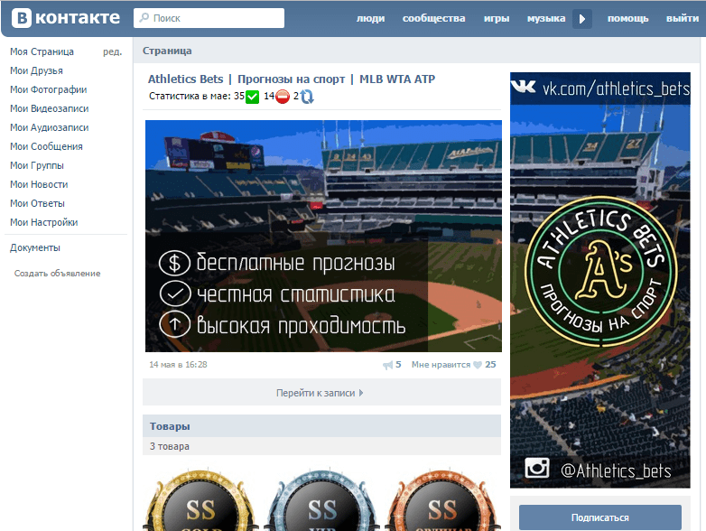Open the orange SS badge product
706x531 pixels.
[442, 500]
